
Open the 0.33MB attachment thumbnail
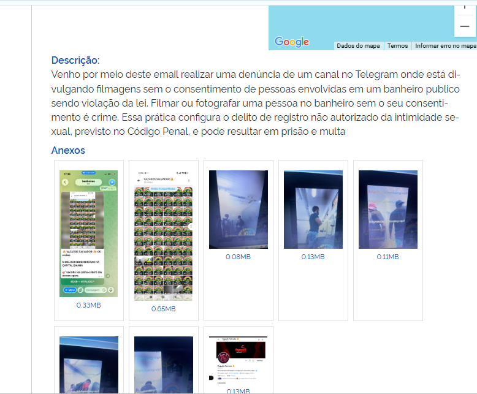point(88,233)
